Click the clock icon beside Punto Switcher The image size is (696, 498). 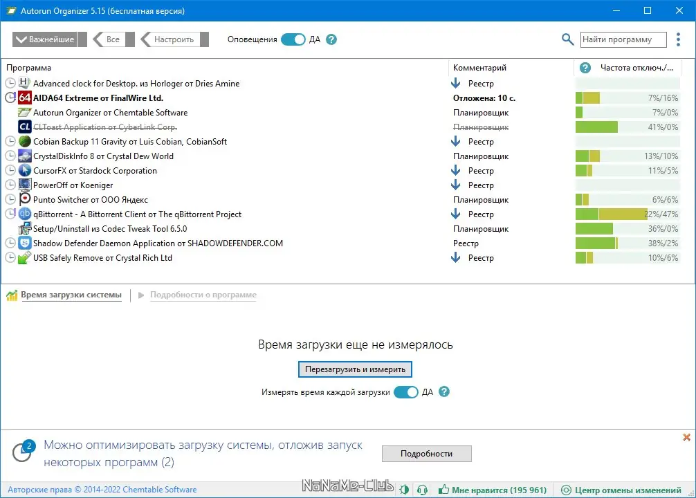point(10,200)
